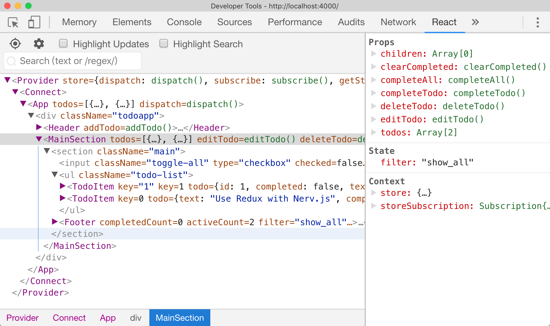Click the element inspector cursor icon
Screen dimensions: 550x326
pos(13,22)
